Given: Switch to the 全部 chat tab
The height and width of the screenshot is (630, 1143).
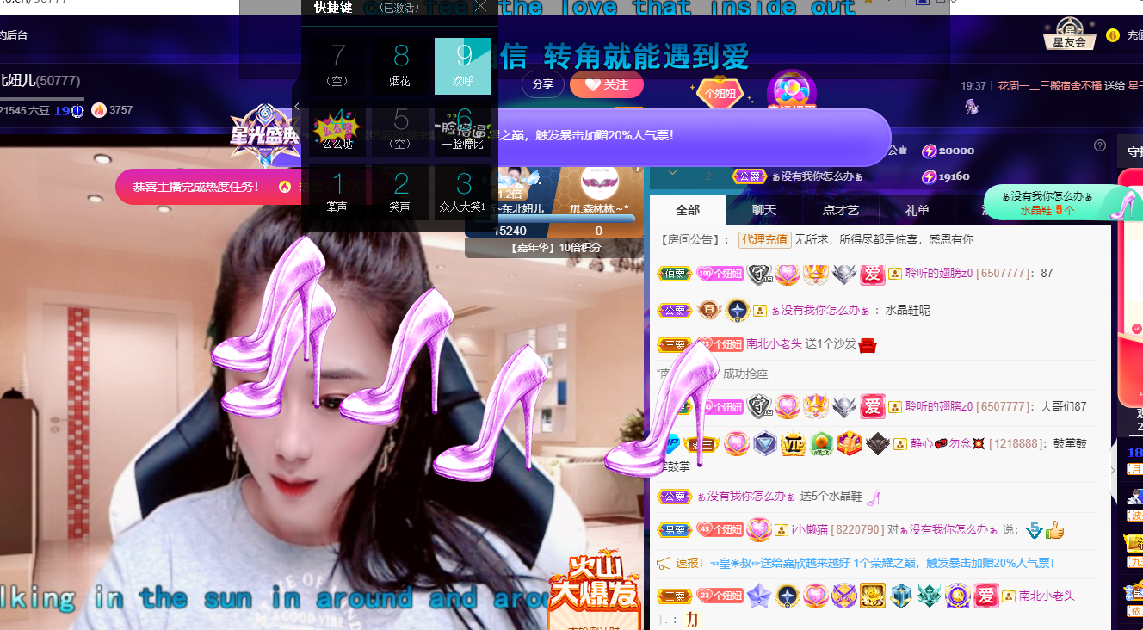Looking at the screenshot, I should point(688,210).
